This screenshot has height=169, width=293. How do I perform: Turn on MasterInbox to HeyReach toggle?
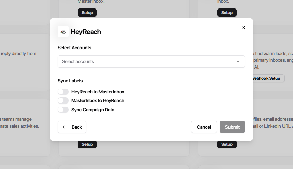(x=63, y=100)
